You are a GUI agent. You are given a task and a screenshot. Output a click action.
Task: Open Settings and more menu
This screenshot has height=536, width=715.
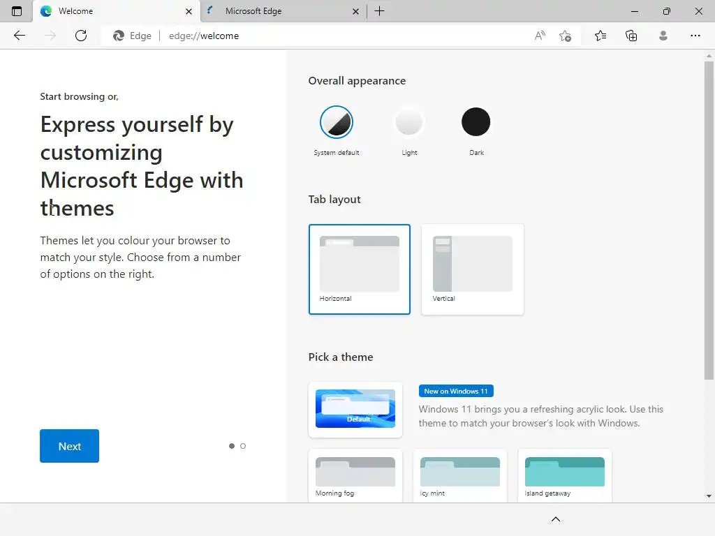(695, 36)
